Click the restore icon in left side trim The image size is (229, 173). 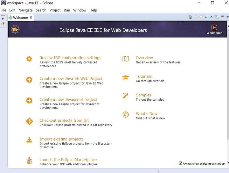[x=3, y=19]
